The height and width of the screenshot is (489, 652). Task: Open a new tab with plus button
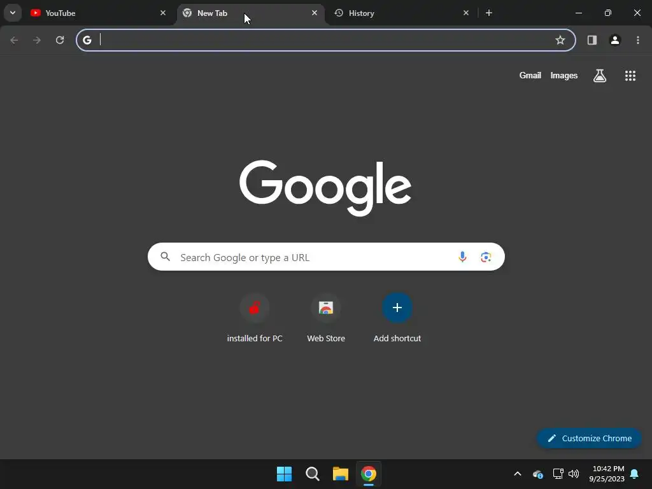(x=489, y=13)
